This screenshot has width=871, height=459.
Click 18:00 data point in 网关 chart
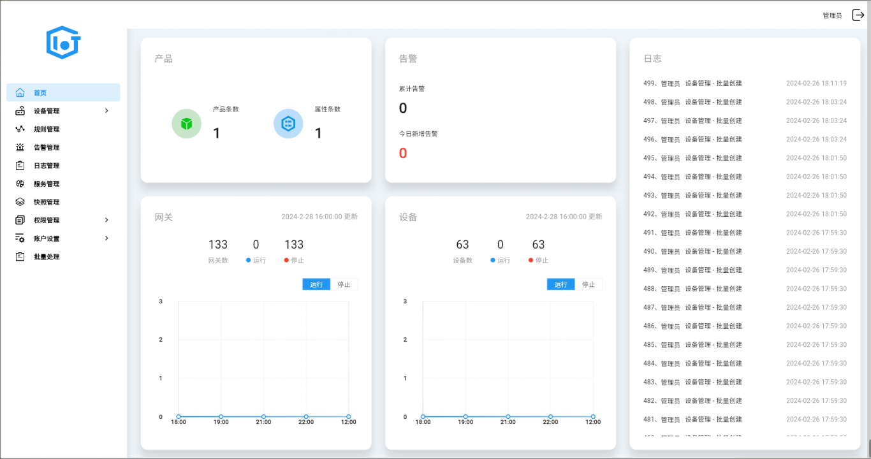tap(179, 417)
